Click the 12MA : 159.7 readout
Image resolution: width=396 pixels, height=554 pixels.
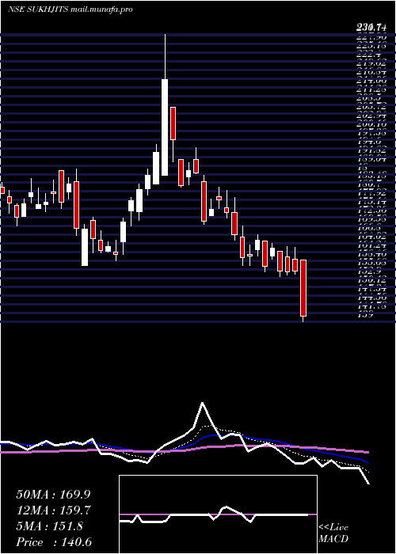(53, 510)
